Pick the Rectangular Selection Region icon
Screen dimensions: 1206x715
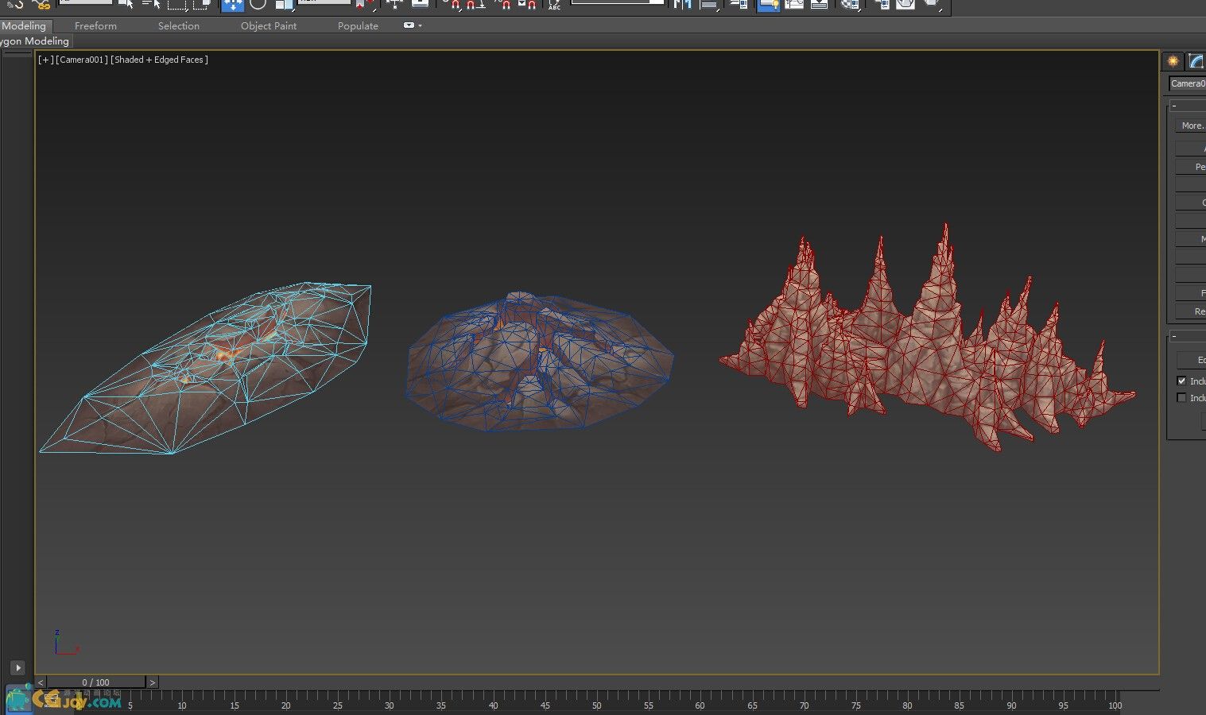tap(177, 4)
